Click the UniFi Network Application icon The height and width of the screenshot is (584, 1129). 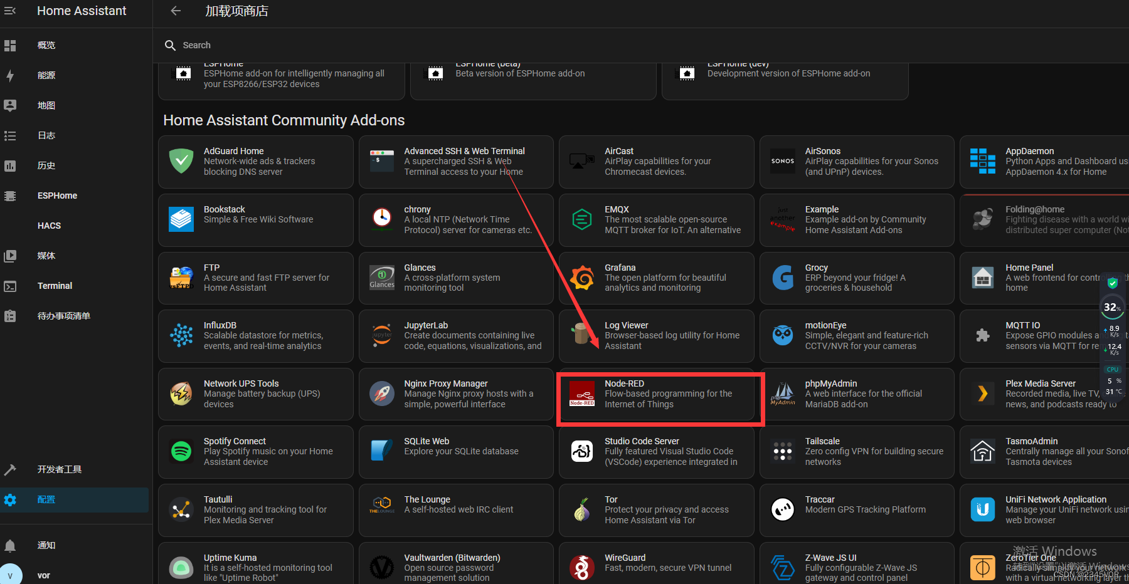(983, 509)
